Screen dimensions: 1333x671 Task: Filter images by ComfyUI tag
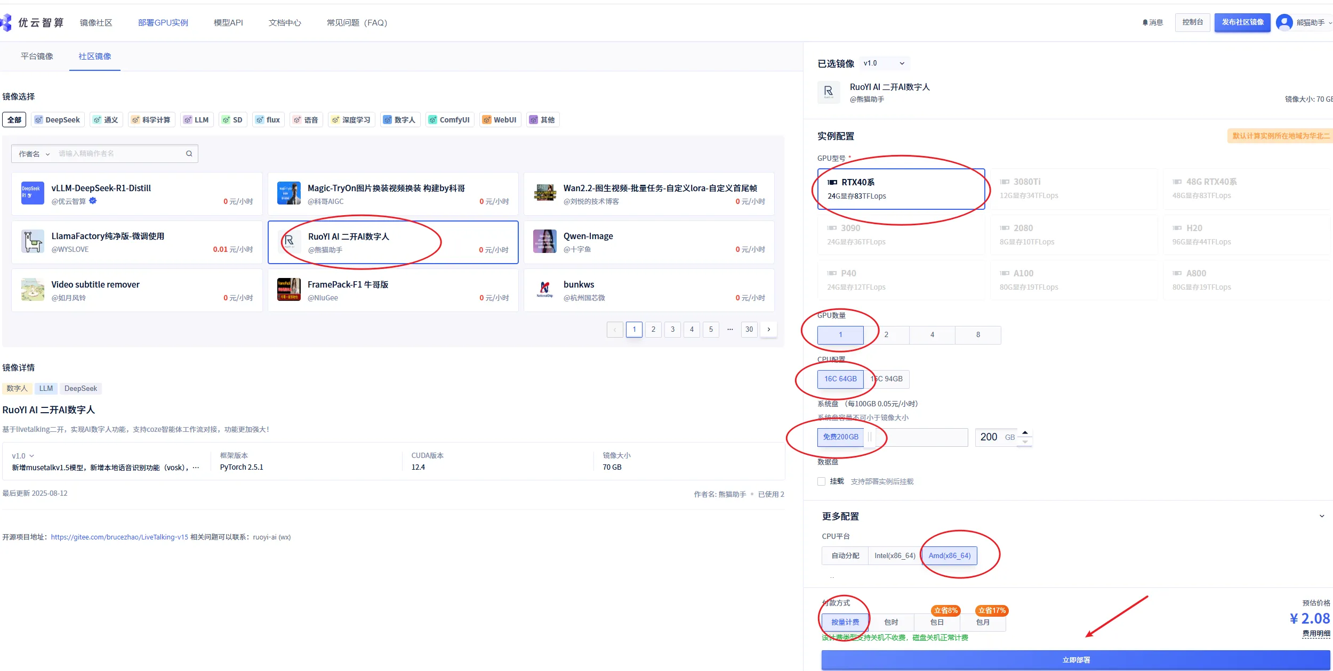(449, 120)
